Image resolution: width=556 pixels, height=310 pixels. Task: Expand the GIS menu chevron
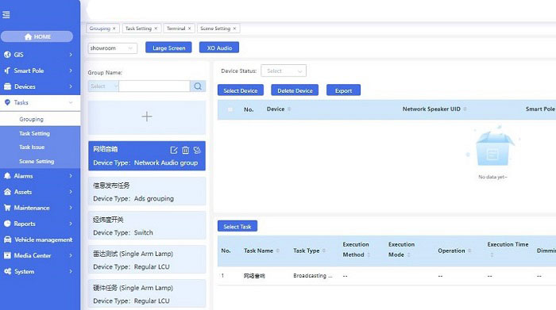pyautogui.click(x=71, y=55)
